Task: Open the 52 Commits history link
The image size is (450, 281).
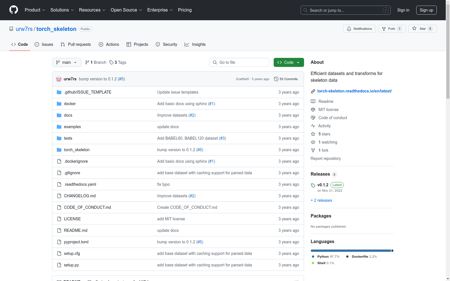Action: [x=286, y=79]
